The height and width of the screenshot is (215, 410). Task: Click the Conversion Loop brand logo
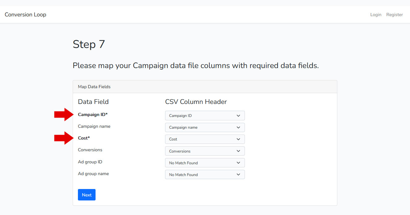click(25, 15)
